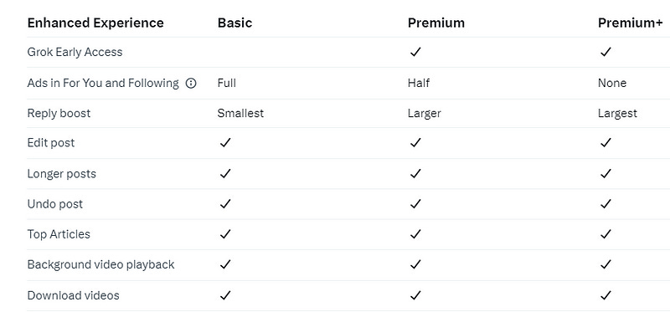Click the 'Half' ads value under Premium
The image size is (670, 312).
[x=419, y=83]
